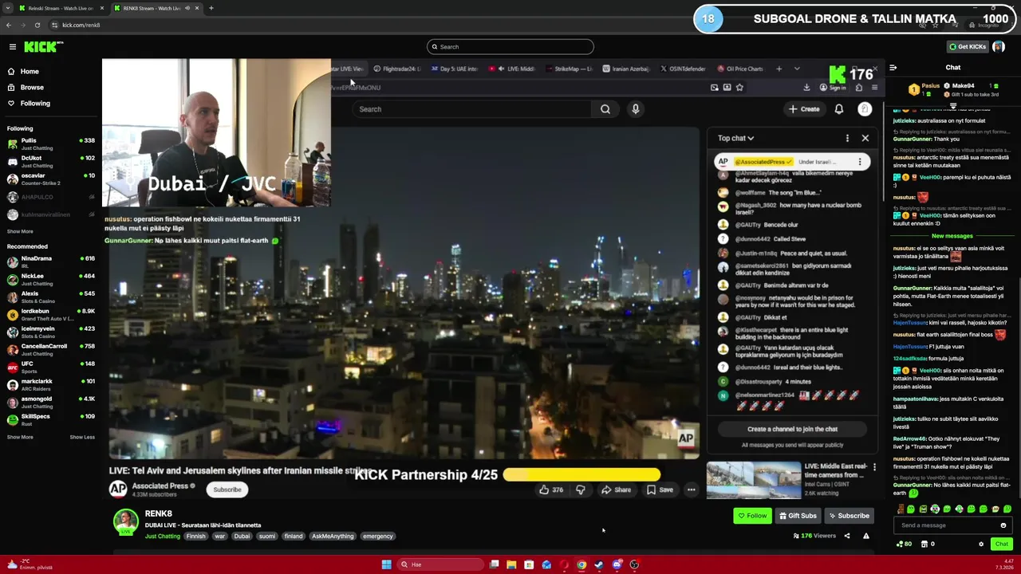Image resolution: width=1021 pixels, height=574 pixels.
Task: Switch to Flightradar24 tab in stream
Action: [396, 69]
